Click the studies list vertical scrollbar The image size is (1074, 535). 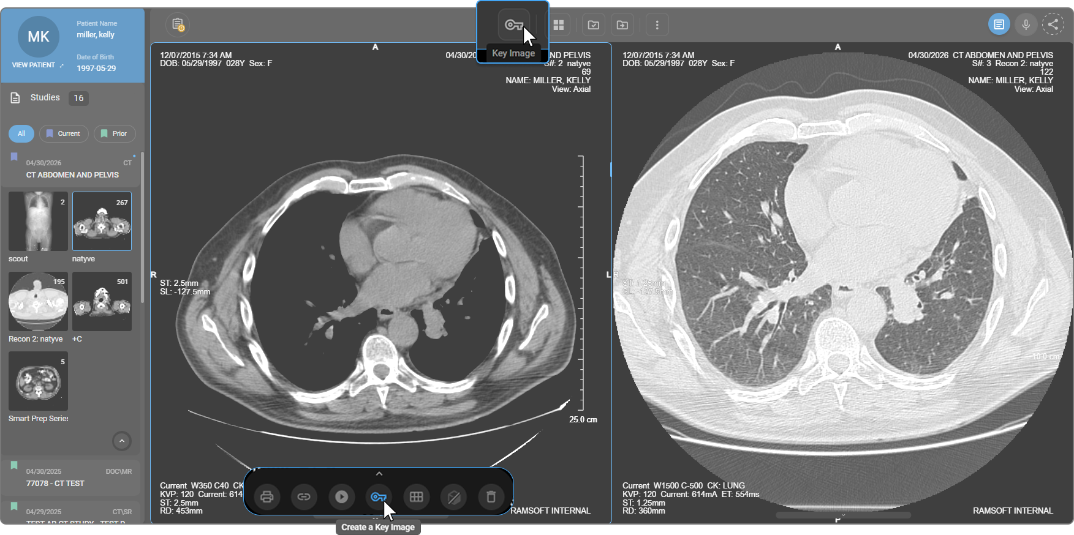point(142,228)
